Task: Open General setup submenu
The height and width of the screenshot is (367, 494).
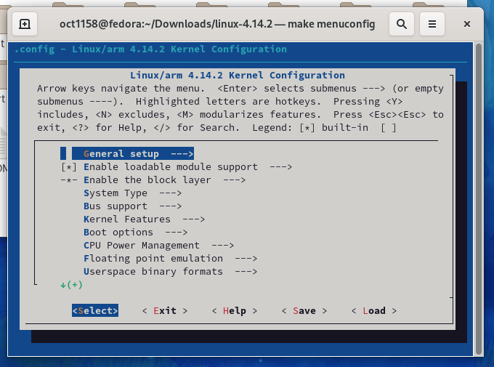Action: pos(133,154)
